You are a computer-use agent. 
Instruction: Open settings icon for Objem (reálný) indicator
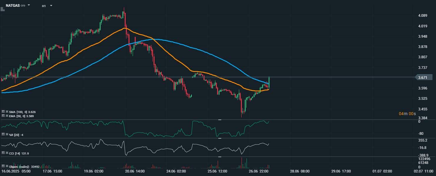pos(3,166)
